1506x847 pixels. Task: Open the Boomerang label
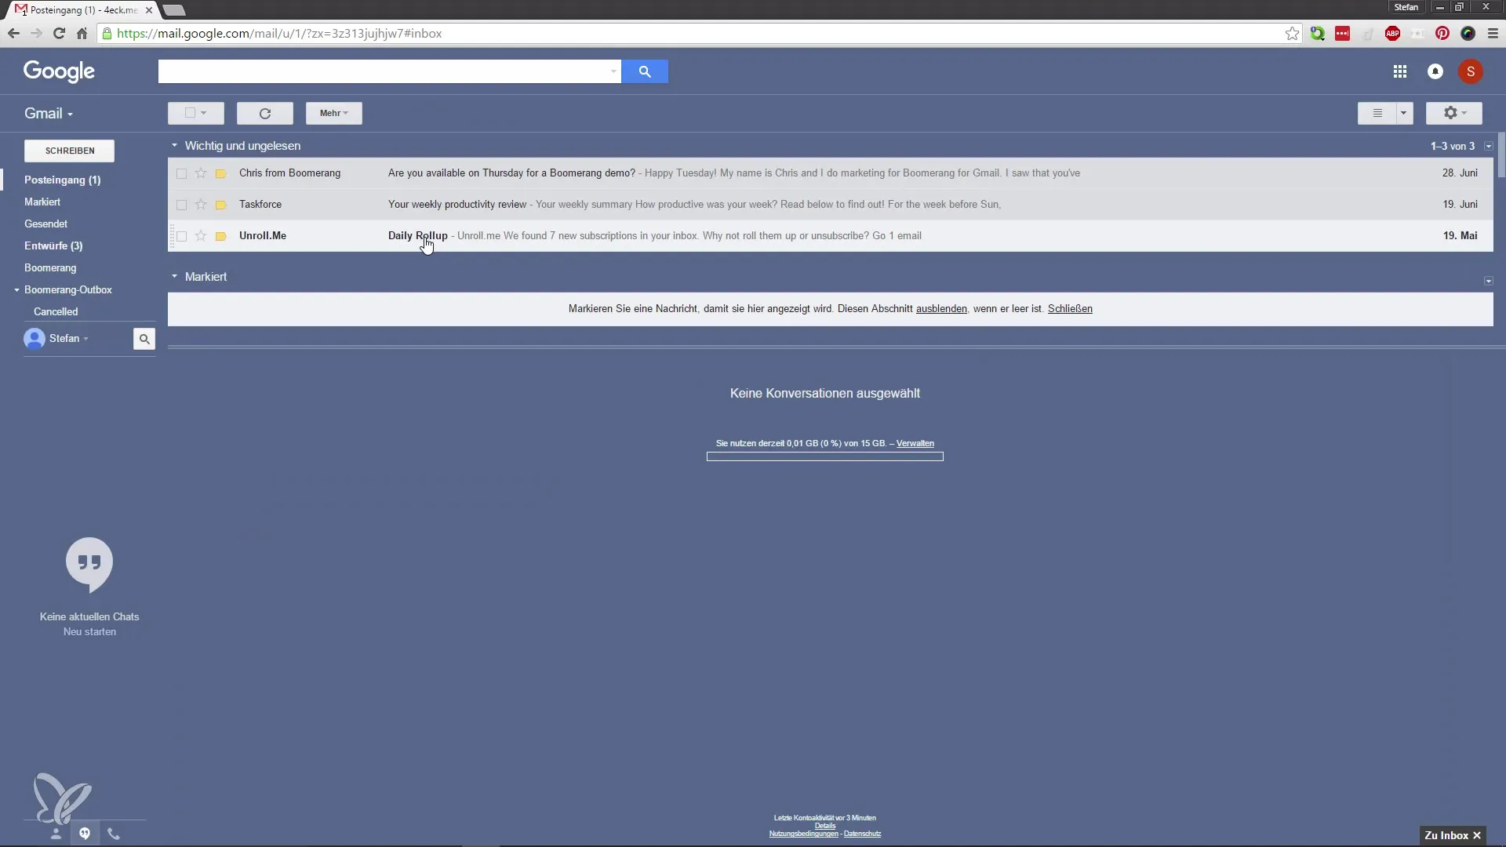50,268
